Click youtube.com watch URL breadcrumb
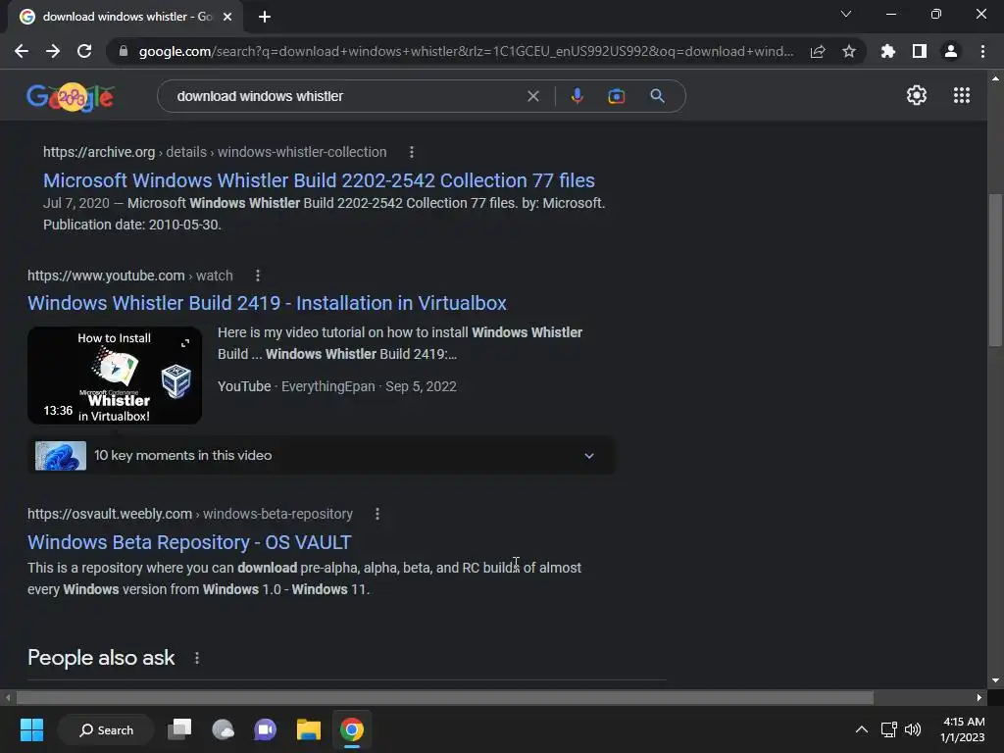1004x753 pixels. point(130,276)
